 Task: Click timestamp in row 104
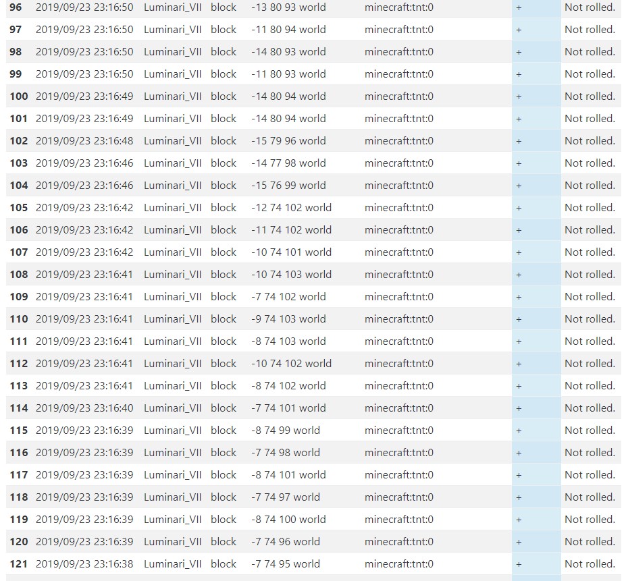(x=84, y=186)
